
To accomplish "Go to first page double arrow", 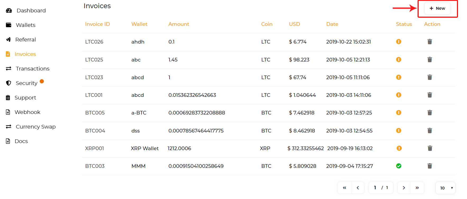I will (345, 188).
